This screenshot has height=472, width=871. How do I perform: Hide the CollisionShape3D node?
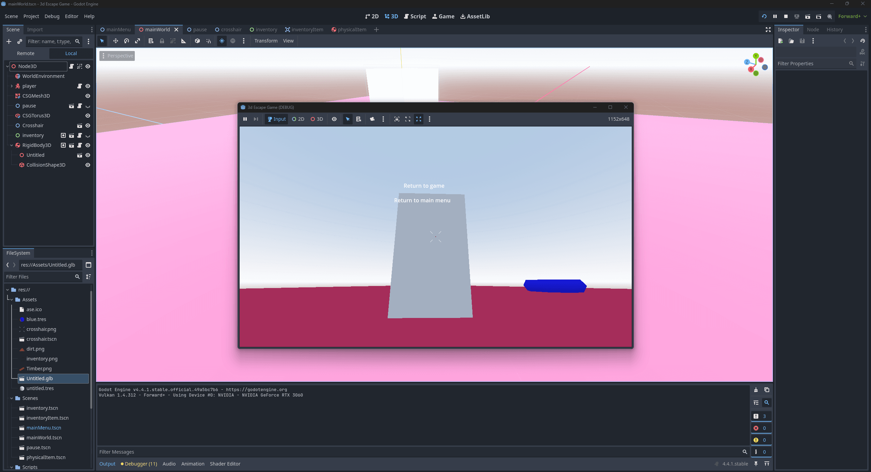[x=88, y=165]
